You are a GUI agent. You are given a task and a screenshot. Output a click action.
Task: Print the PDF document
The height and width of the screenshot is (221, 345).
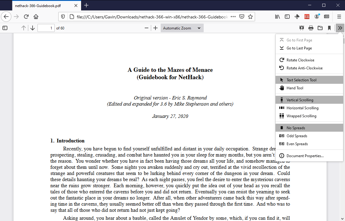point(311,28)
